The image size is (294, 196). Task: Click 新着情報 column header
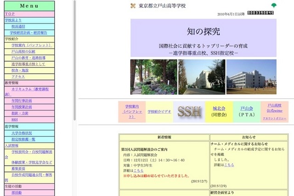(x=164, y=137)
